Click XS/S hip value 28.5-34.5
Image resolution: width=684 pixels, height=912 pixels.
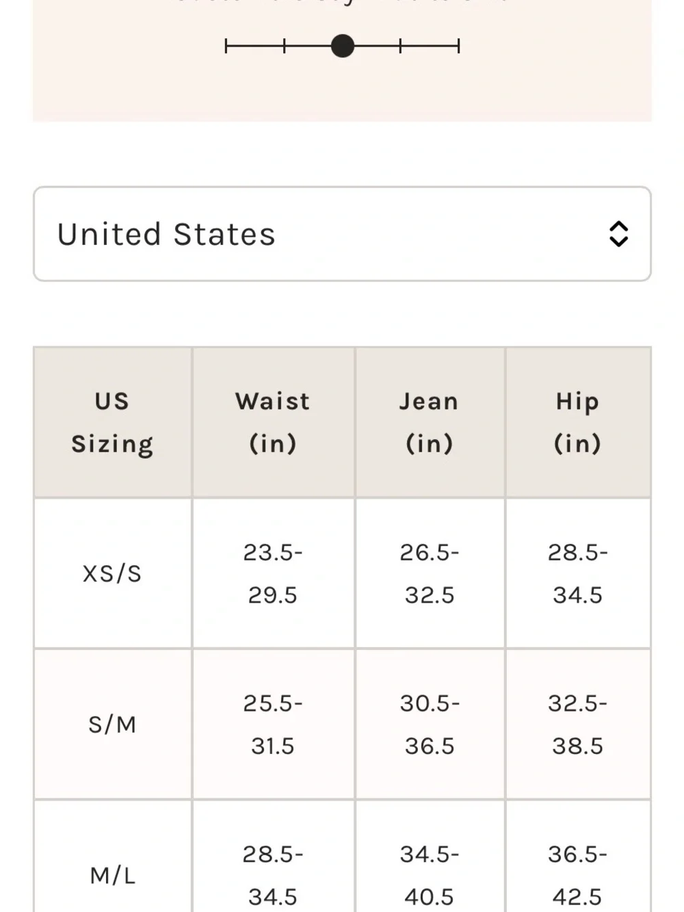point(578,573)
